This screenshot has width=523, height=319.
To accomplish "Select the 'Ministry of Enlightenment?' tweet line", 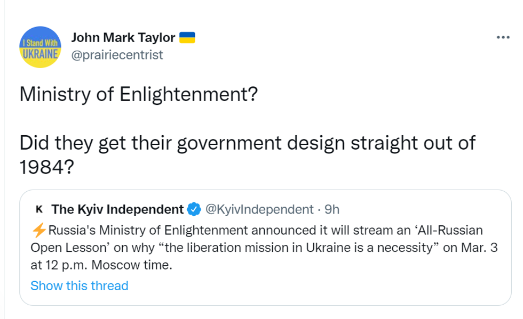I will pos(139,95).
